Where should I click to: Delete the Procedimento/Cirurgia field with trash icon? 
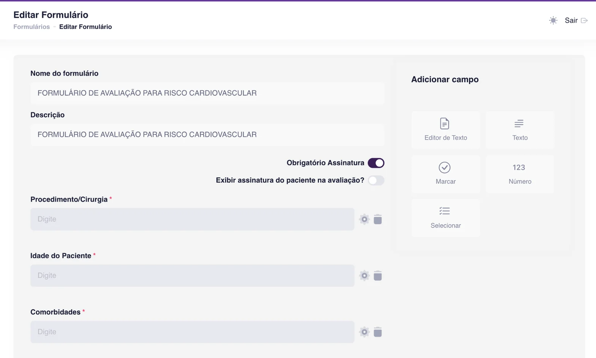click(x=378, y=219)
